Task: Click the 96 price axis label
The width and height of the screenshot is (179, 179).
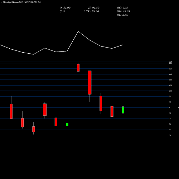Action: pos(170,96)
